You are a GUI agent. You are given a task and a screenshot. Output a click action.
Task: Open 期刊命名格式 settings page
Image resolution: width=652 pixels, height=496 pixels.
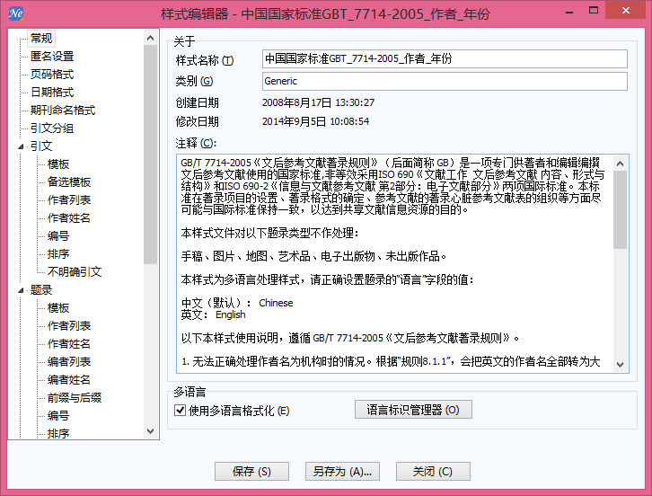click(x=63, y=110)
